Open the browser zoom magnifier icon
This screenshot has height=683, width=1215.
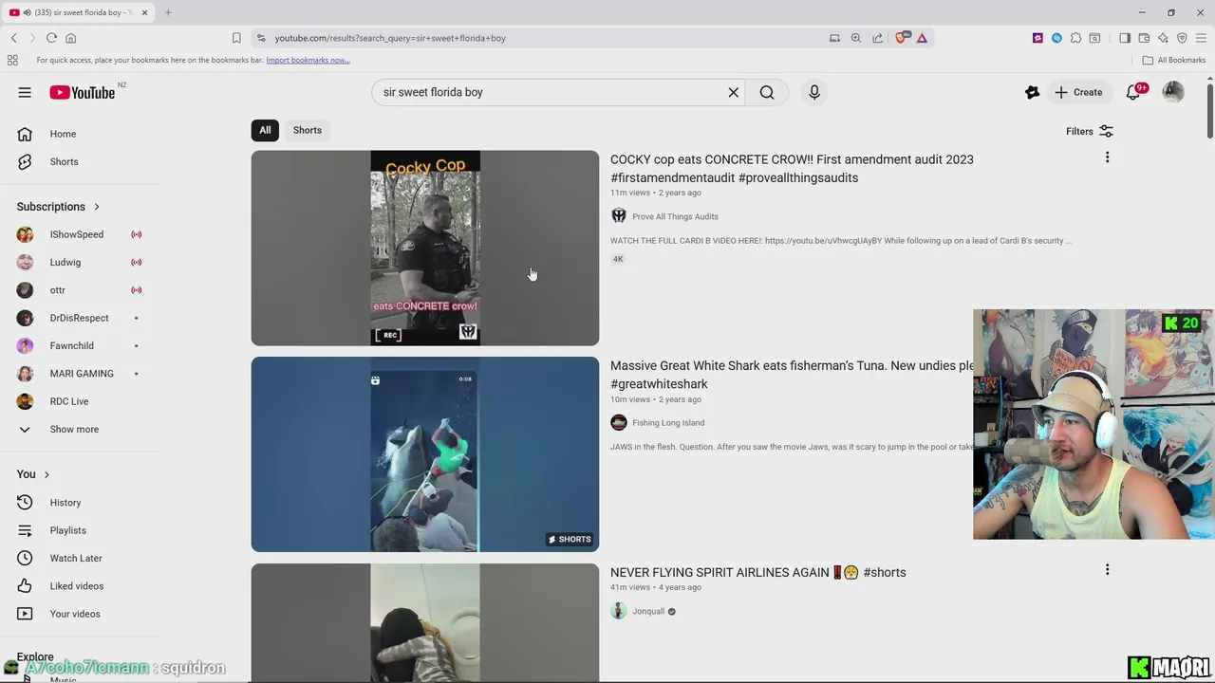pos(856,38)
